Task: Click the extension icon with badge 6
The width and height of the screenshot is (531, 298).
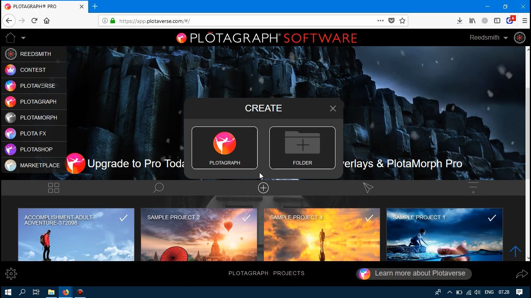Action: click(510, 20)
